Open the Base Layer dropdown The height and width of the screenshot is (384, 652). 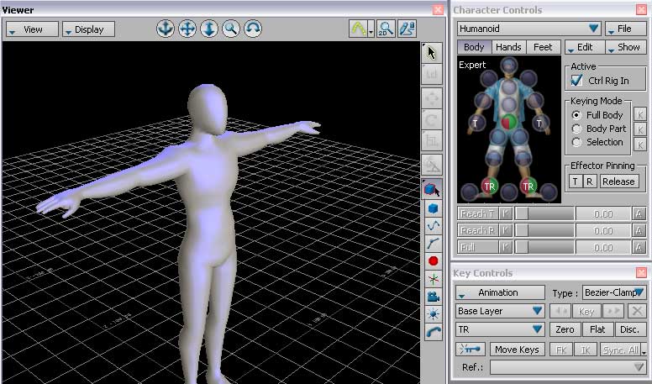coord(500,311)
